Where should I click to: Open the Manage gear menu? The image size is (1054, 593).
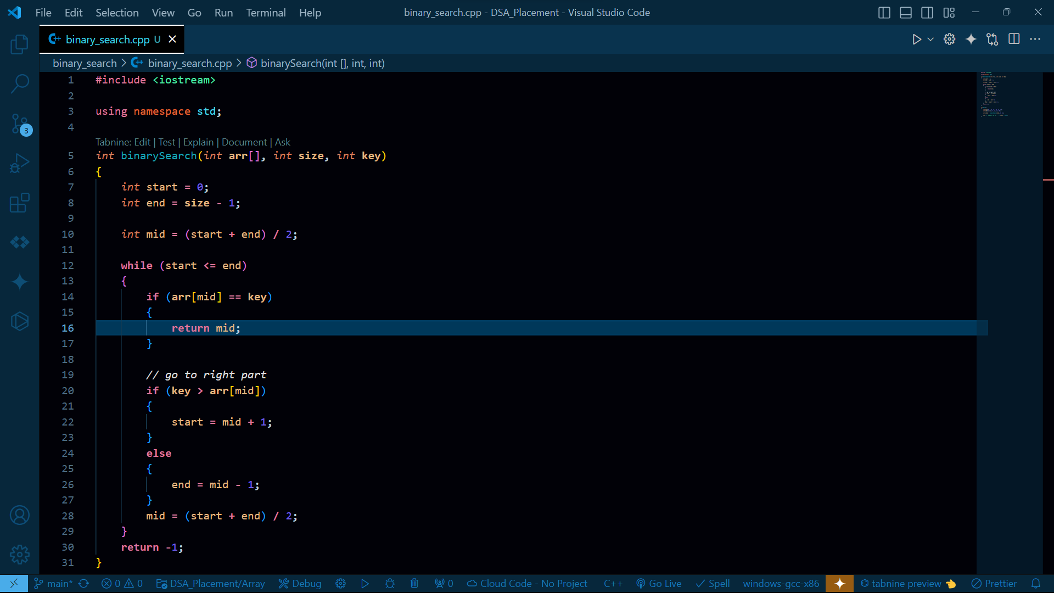click(20, 555)
